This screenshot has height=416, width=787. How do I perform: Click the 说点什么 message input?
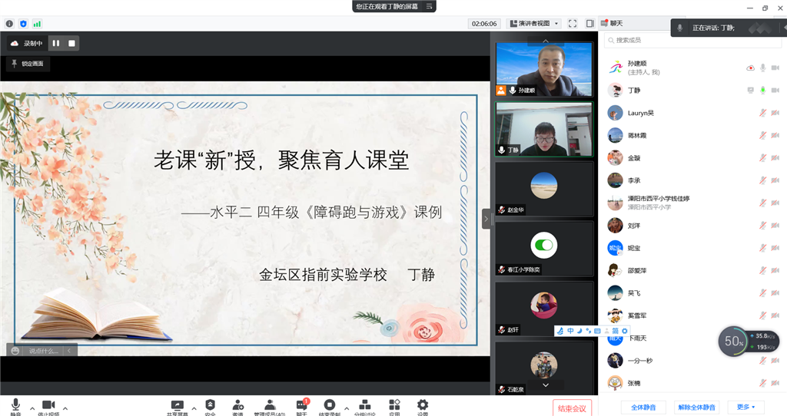(44, 351)
